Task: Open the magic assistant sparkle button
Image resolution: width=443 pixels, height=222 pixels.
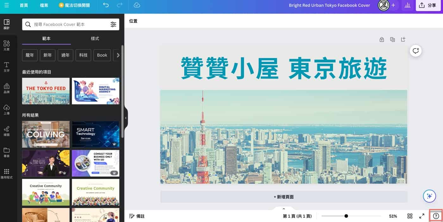Action: (x=429, y=196)
